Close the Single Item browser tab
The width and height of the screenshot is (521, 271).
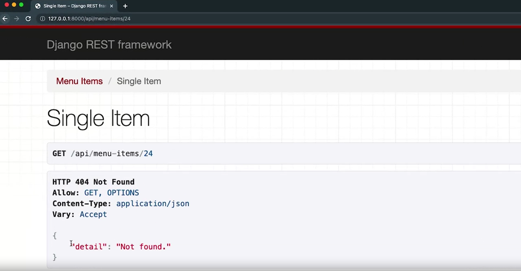[x=112, y=6]
